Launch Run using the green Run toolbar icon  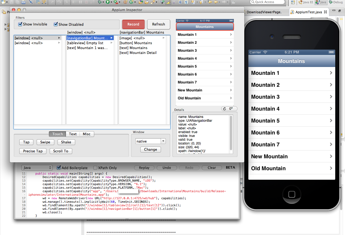point(108,2)
